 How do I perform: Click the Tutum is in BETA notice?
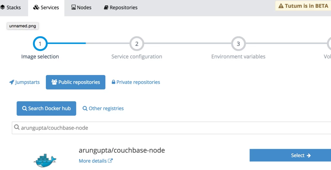[x=303, y=6]
